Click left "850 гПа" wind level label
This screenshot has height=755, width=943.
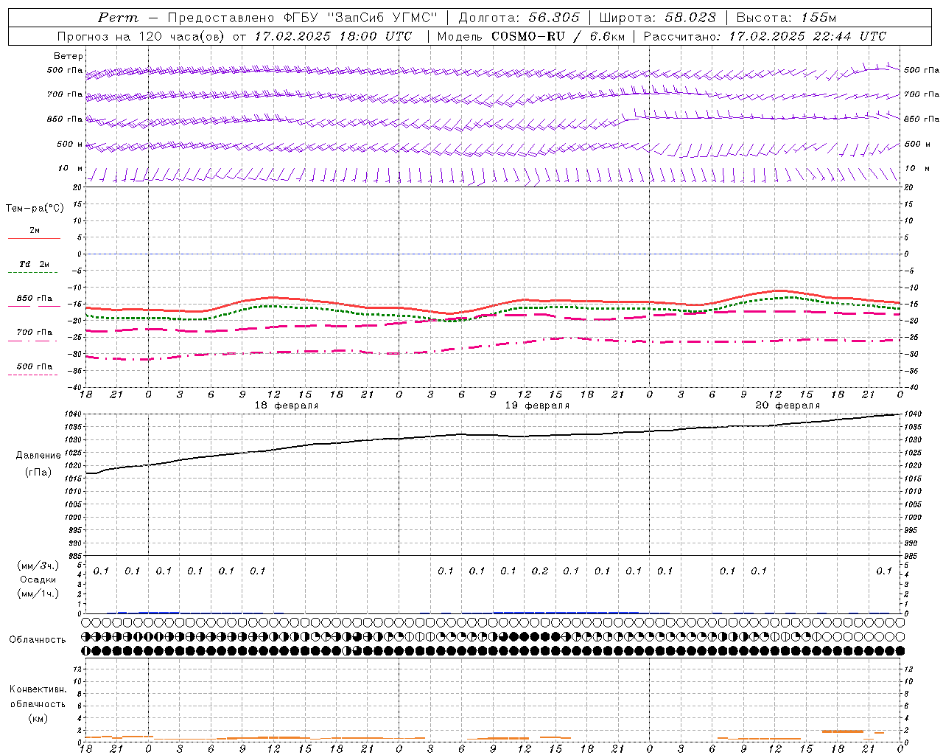65,119
